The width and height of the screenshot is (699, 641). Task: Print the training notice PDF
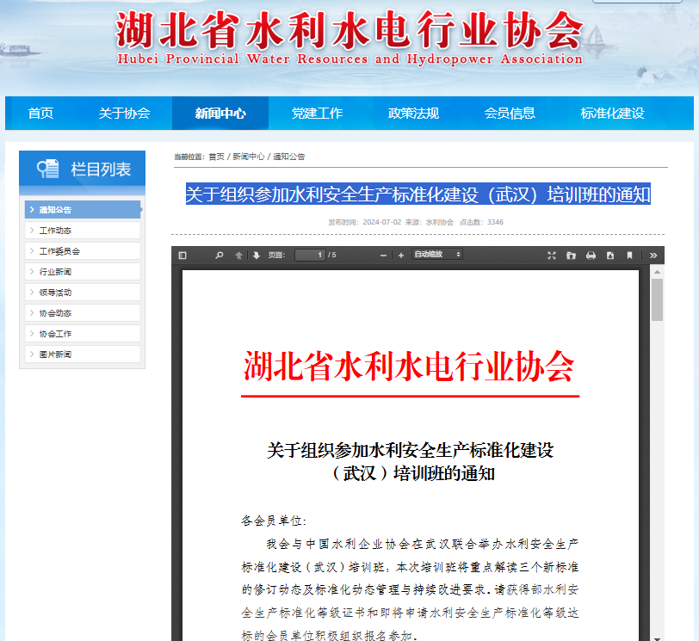[x=591, y=254]
